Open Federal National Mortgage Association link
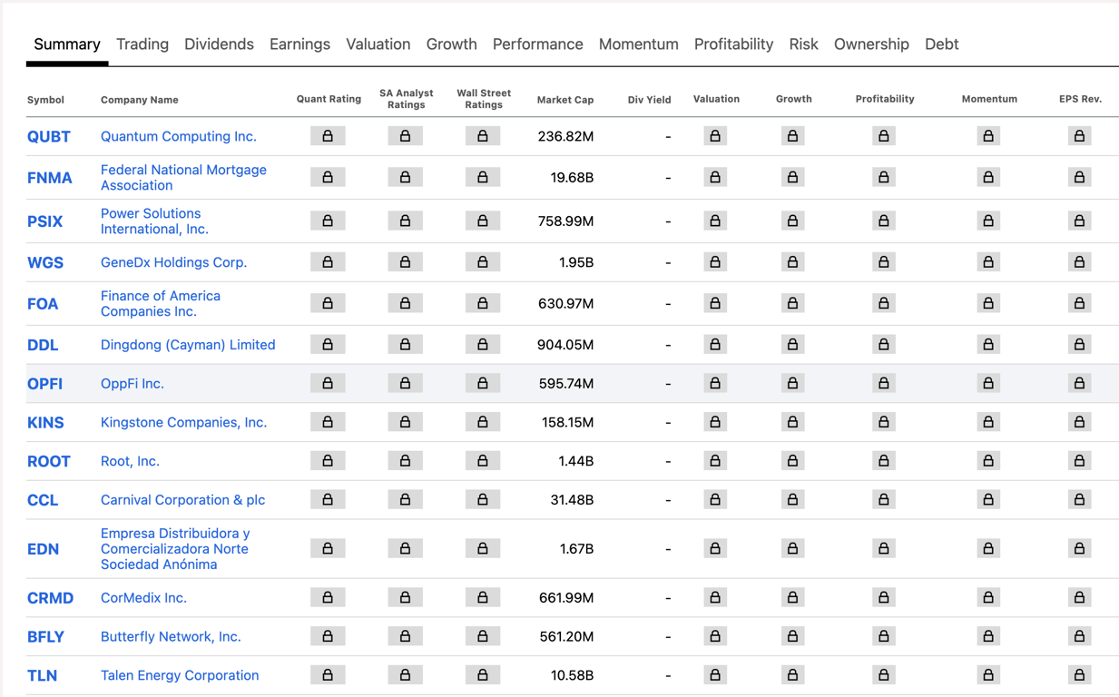This screenshot has width=1119, height=697. click(183, 177)
